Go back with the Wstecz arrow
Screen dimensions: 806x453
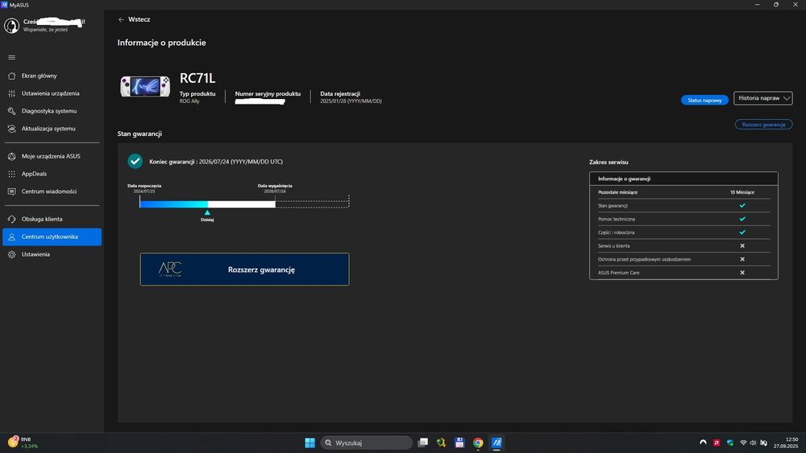pyautogui.click(x=121, y=19)
